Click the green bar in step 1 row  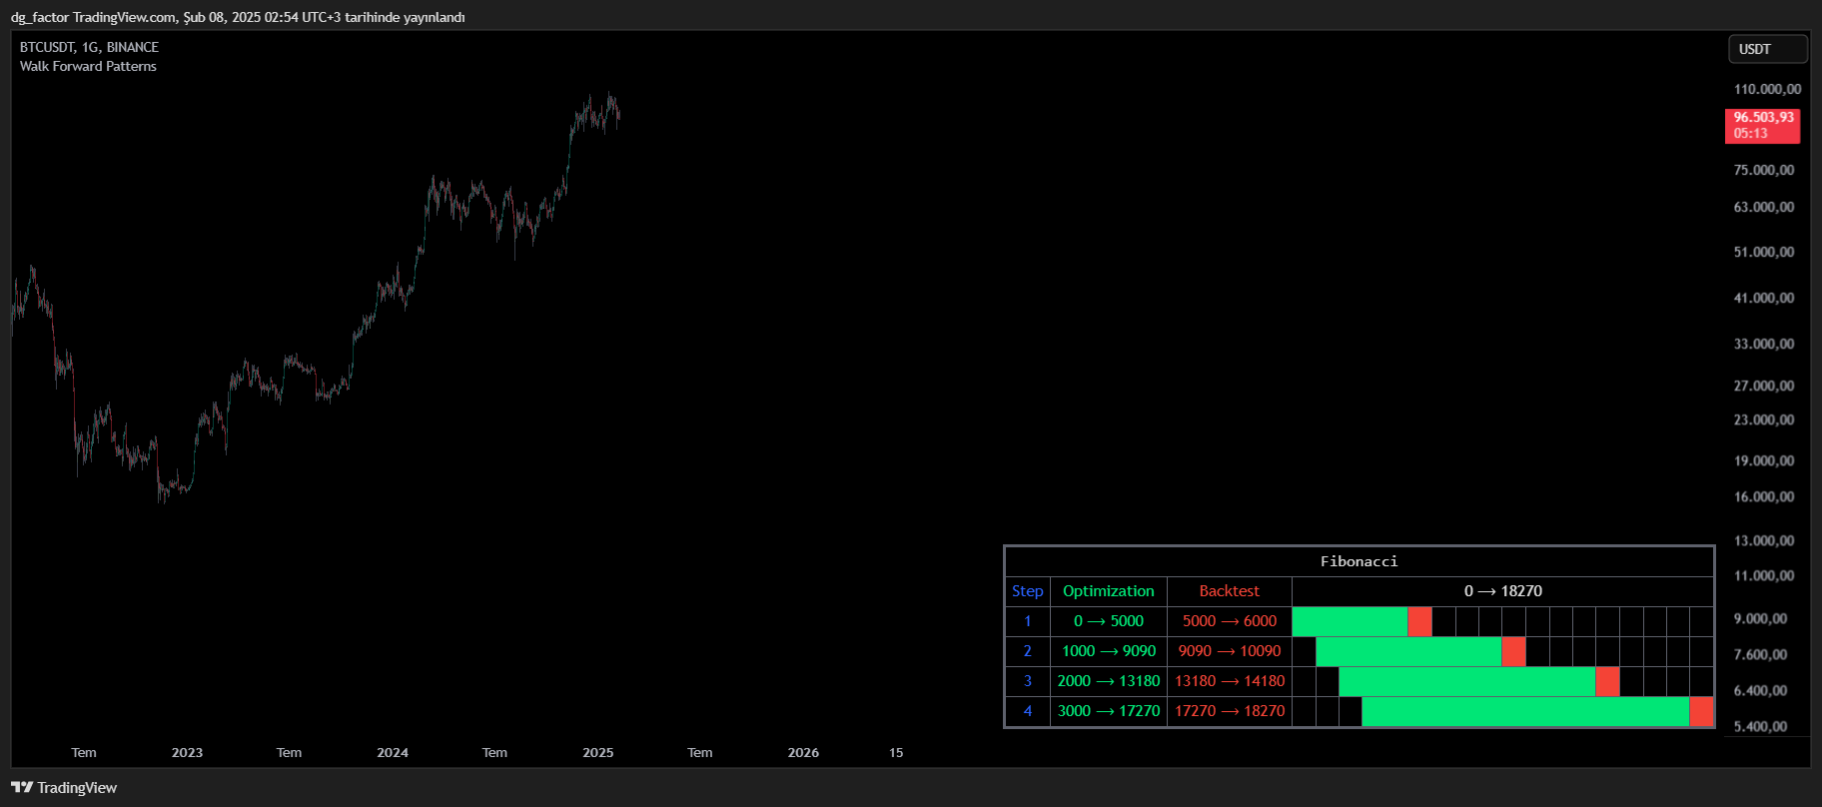[1350, 621]
